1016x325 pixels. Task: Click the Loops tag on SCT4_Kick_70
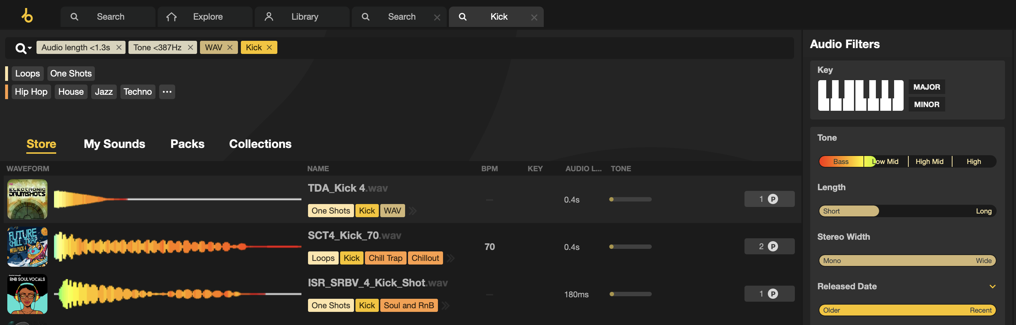[323, 258]
